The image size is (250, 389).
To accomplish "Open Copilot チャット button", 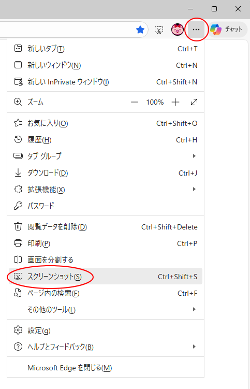I will click(227, 30).
